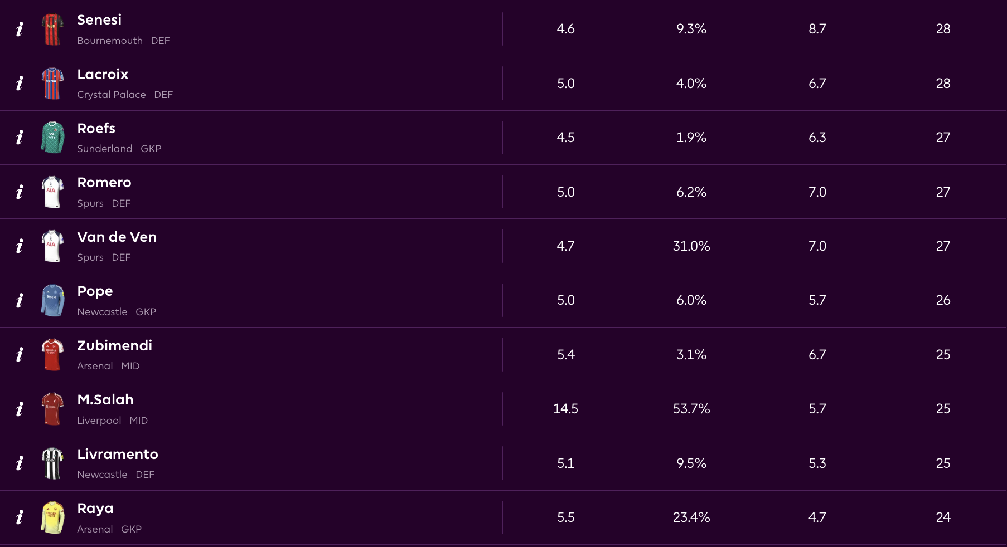The height and width of the screenshot is (547, 1007).
Task: Open the info icon for Livramento
Action: 20,463
